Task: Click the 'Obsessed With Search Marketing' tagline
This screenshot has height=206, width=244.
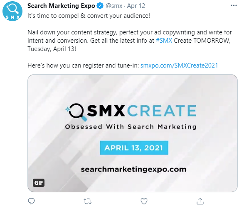Action: point(131,127)
